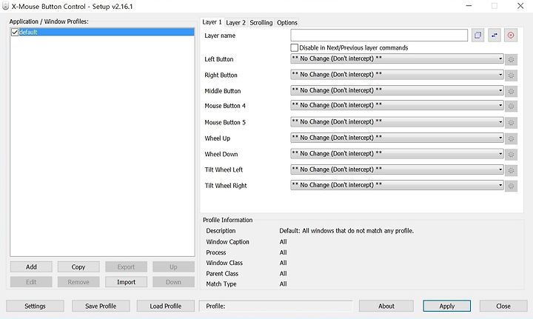Click the Profile path field

[275, 306]
